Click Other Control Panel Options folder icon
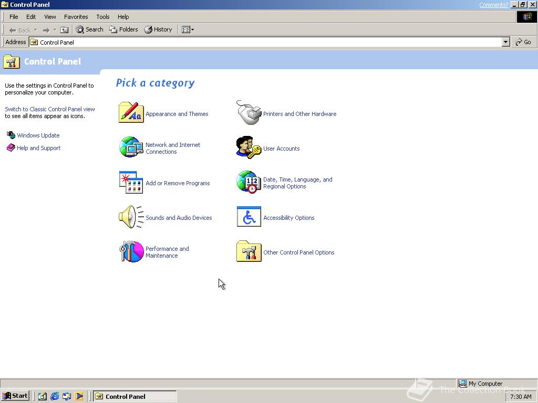 tap(249, 251)
